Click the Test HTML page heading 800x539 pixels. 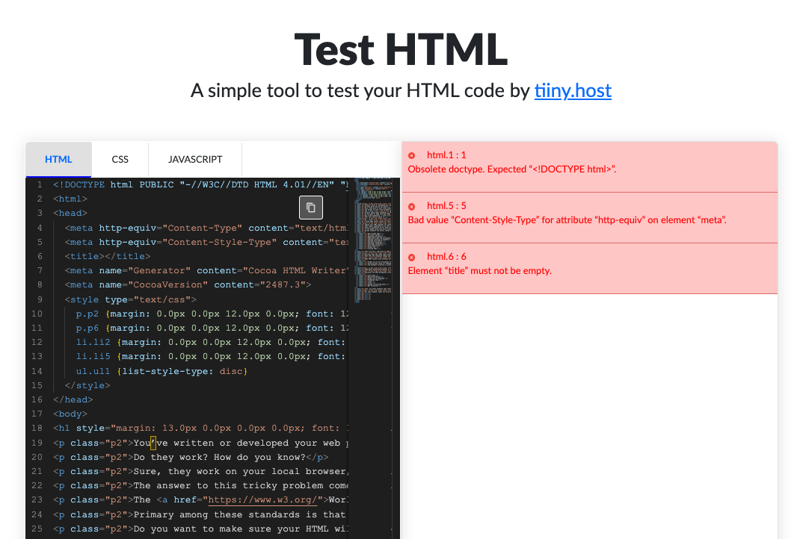(401, 49)
